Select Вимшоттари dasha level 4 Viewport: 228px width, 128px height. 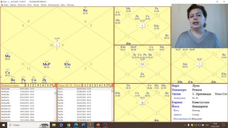point(43,85)
